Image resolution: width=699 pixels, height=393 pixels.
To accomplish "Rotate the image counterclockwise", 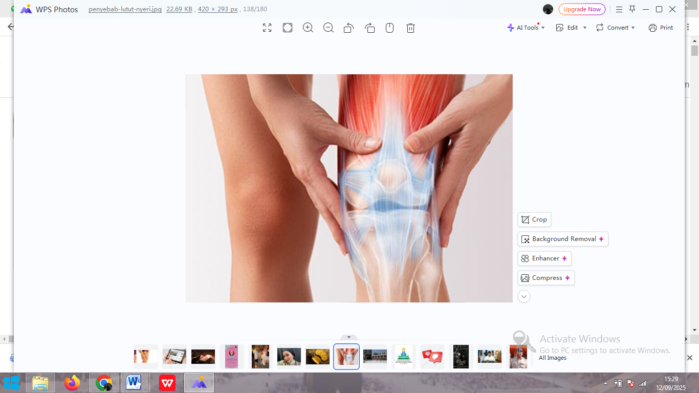I will coord(349,28).
